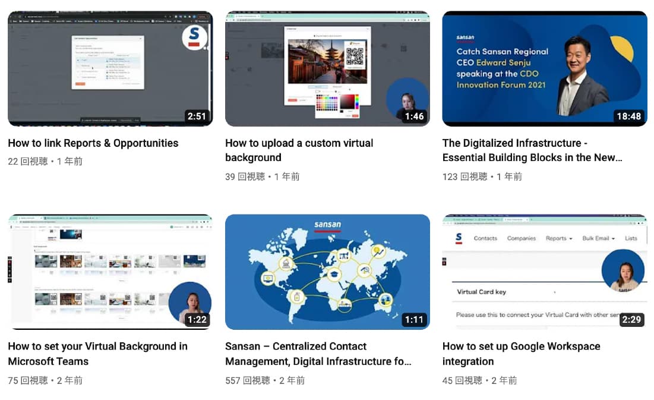Click the 1:22 duration badge
Viewport: 654px width, 400px height.
tap(197, 319)
